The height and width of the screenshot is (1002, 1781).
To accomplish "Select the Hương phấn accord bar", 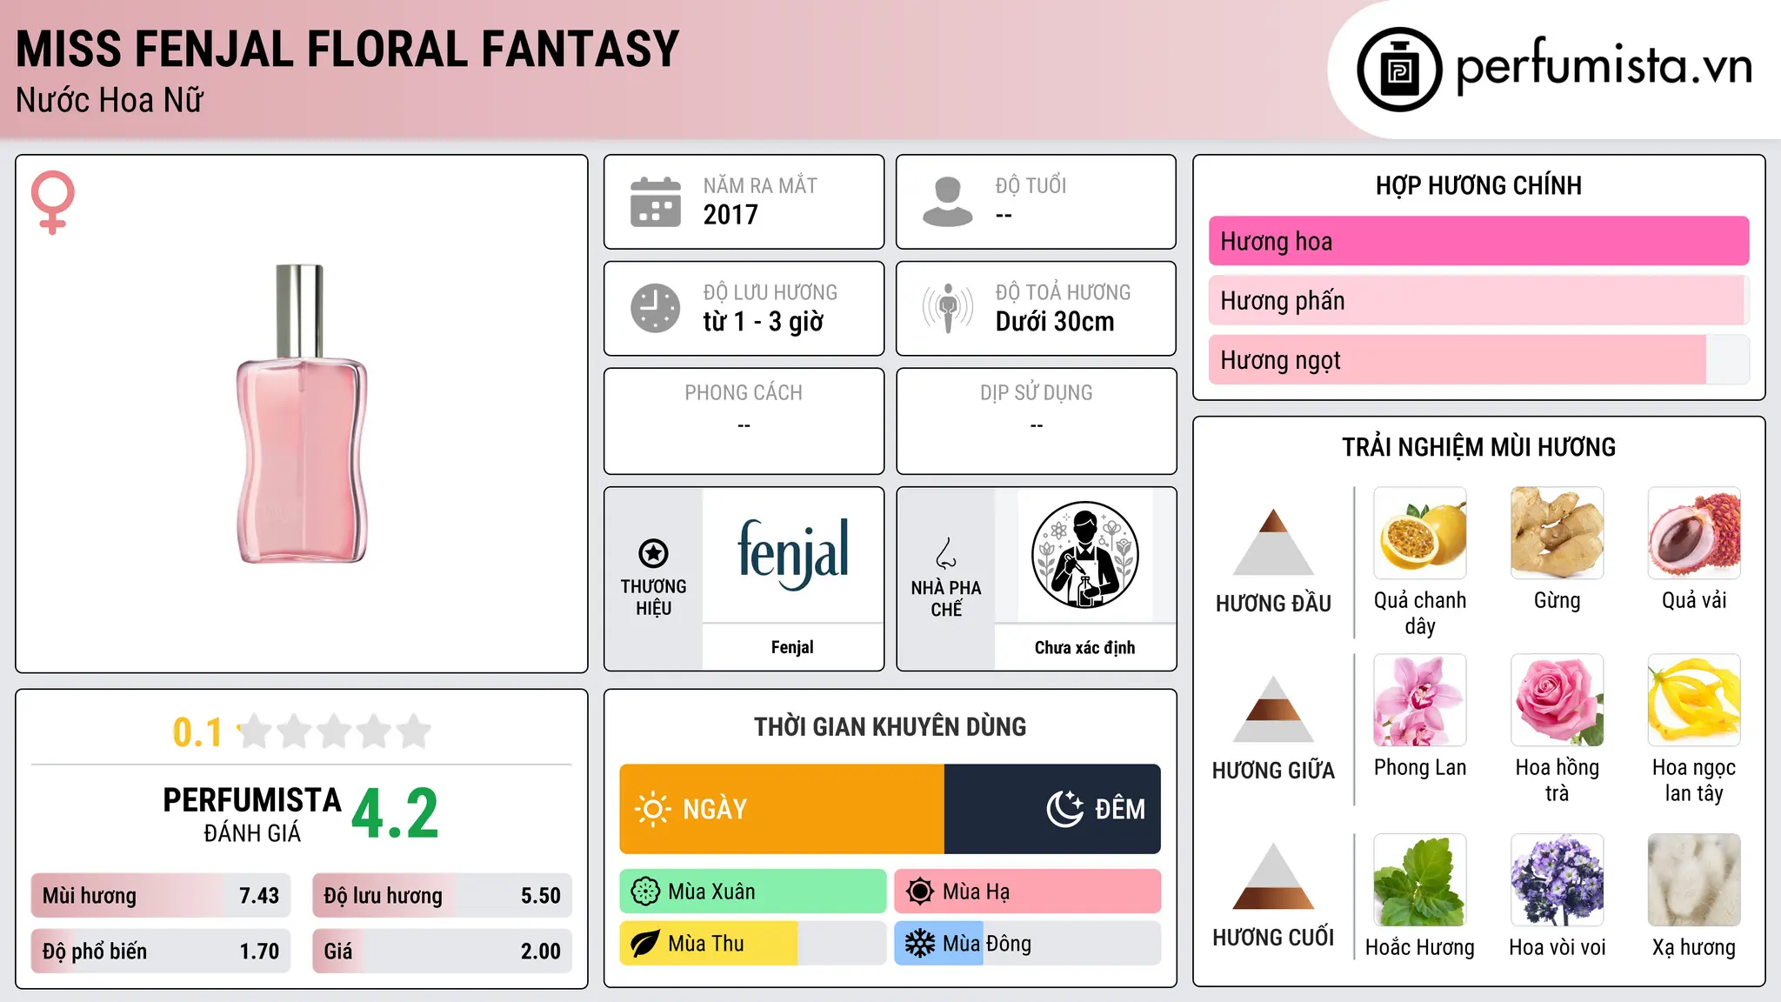I will pyautogui.click(x=1478, y=300).
